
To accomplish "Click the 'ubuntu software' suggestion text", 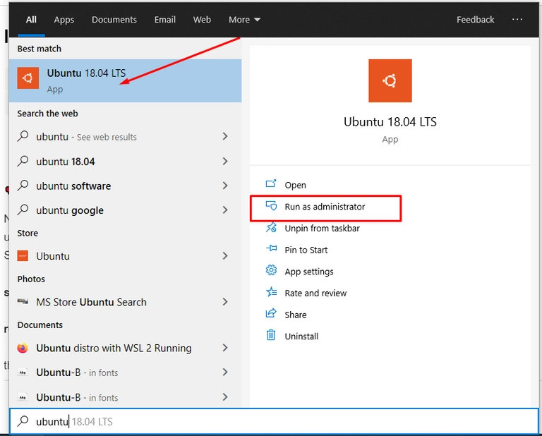I will pos(73,186).
